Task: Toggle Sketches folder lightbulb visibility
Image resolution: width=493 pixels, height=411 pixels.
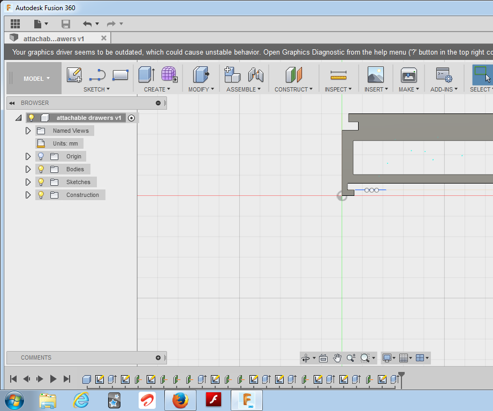Action: coord(41,182)
